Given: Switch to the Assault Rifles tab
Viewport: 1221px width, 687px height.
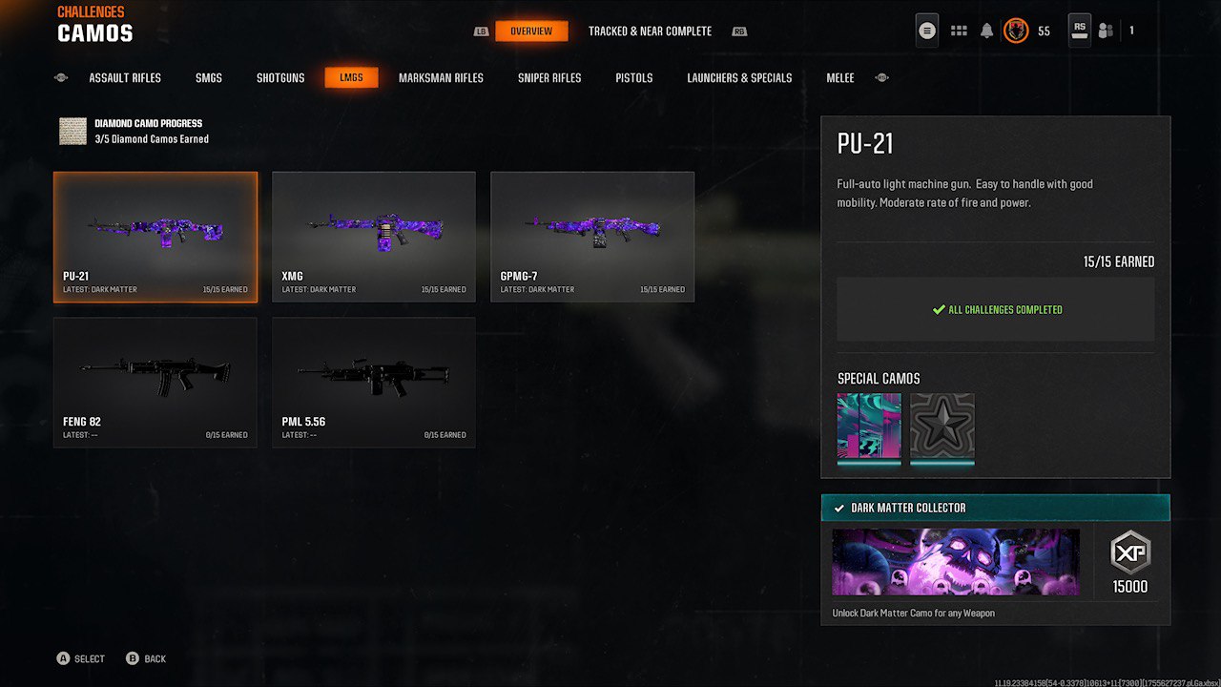Looking at the screenshot, I should point(125,78).
